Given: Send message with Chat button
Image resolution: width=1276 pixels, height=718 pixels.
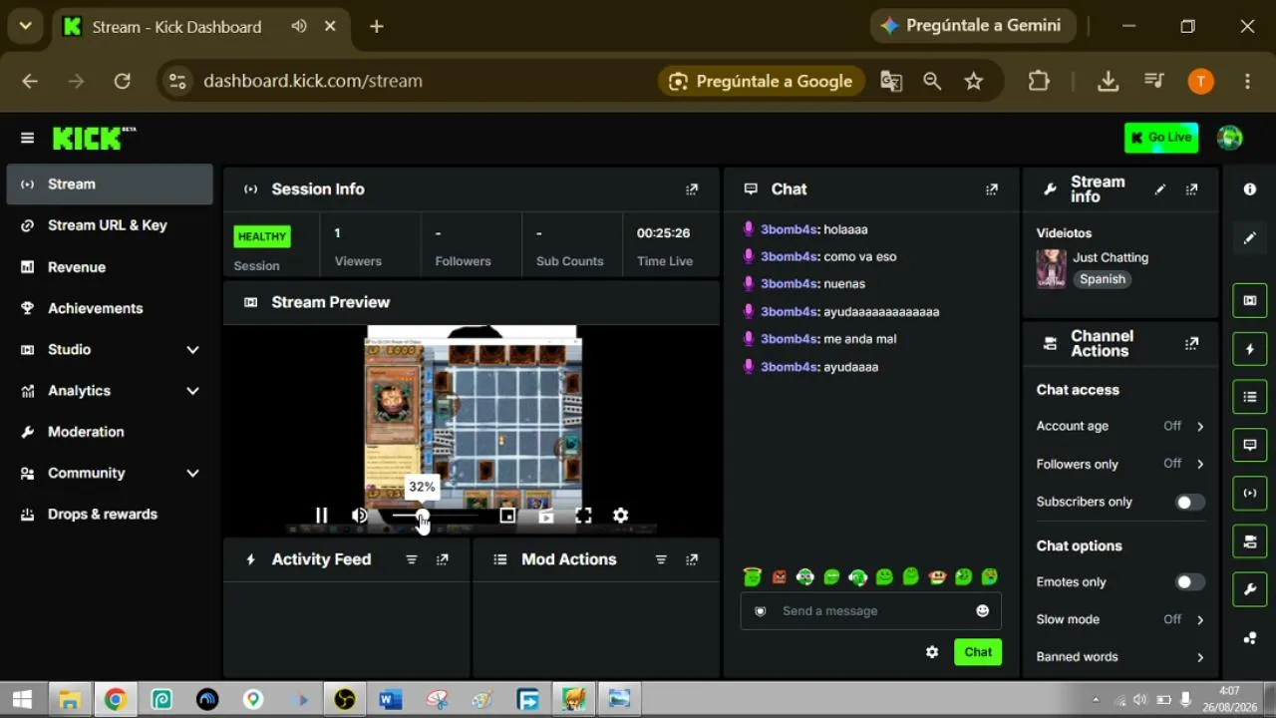Looking at the screenshot, I should click(x=978, y=652).
